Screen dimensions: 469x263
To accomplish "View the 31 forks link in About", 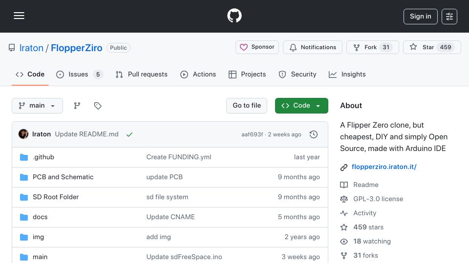I will coord(365,255).
